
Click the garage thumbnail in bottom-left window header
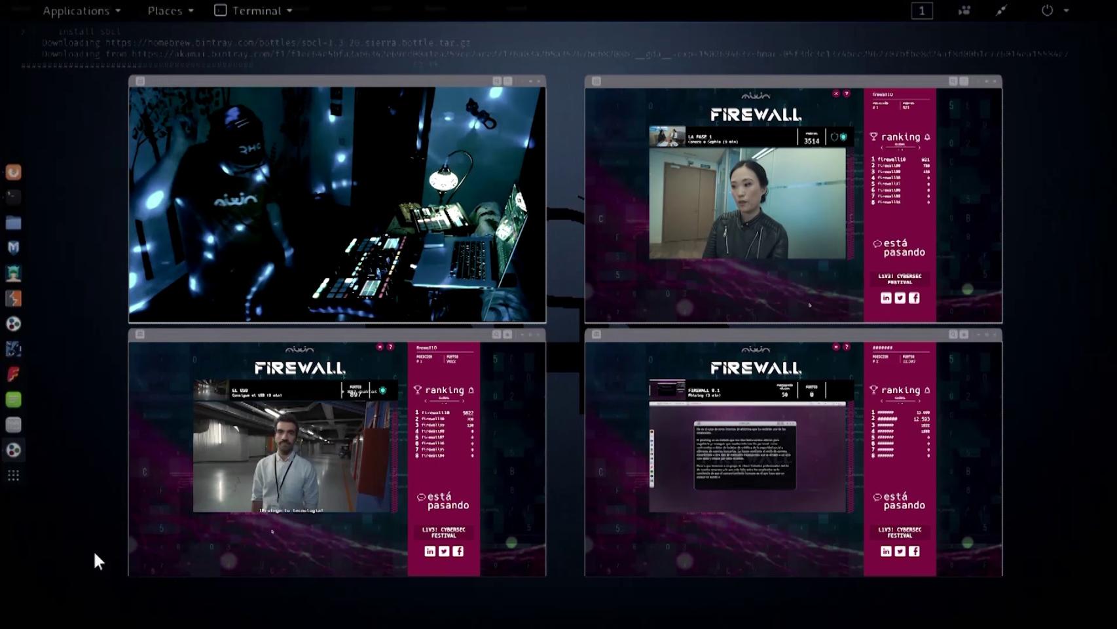click(210, 391)
